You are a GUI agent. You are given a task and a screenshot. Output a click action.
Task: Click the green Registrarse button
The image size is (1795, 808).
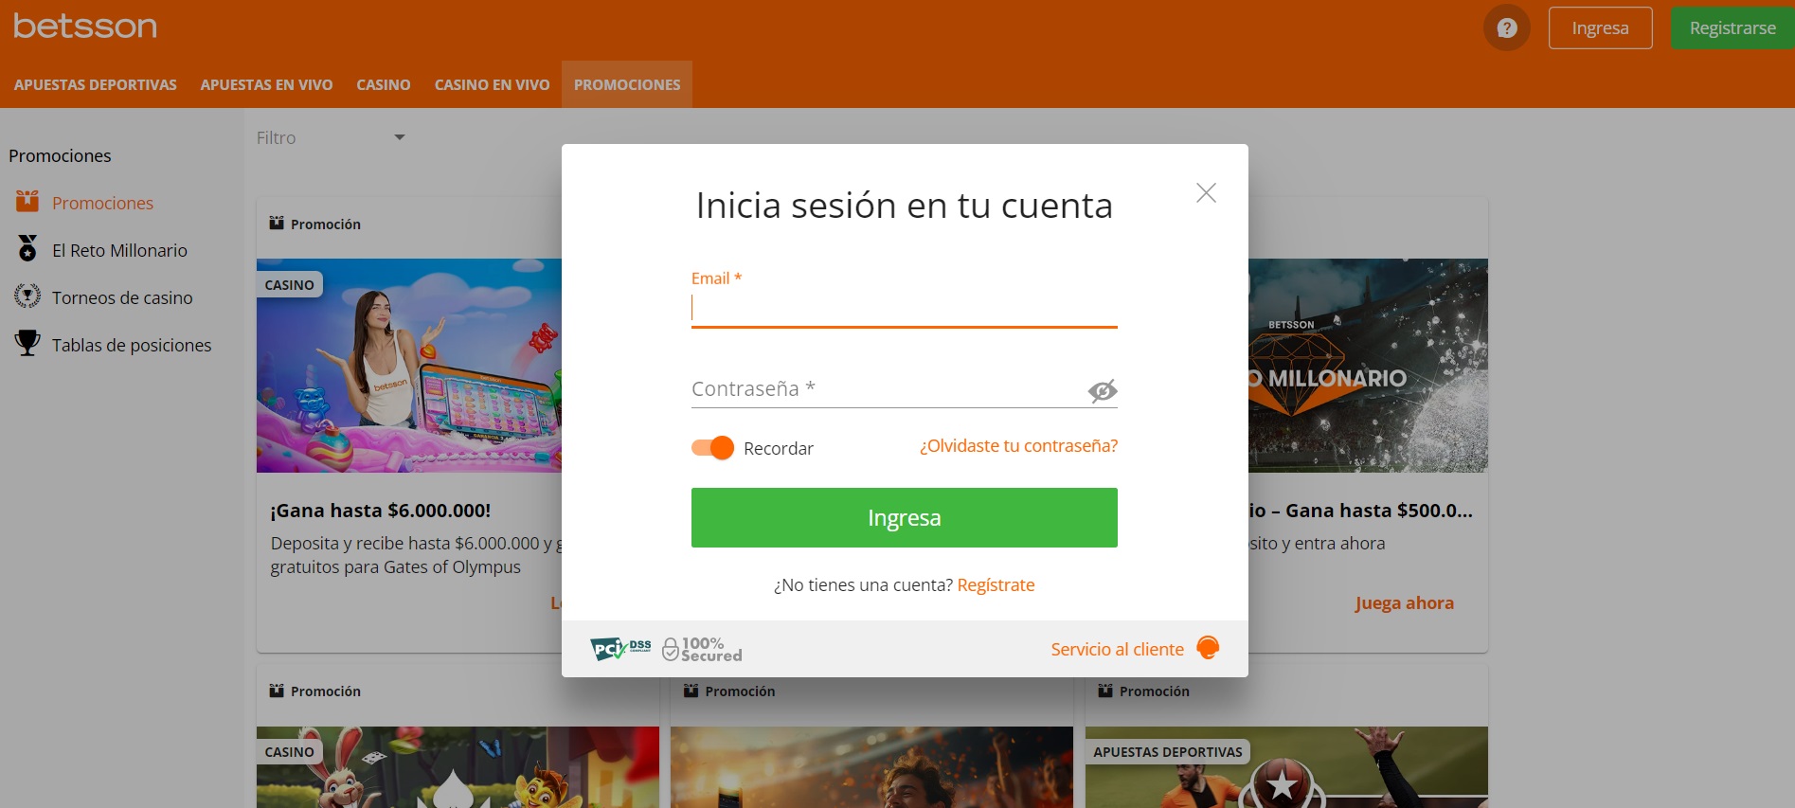pos(1732,28)
